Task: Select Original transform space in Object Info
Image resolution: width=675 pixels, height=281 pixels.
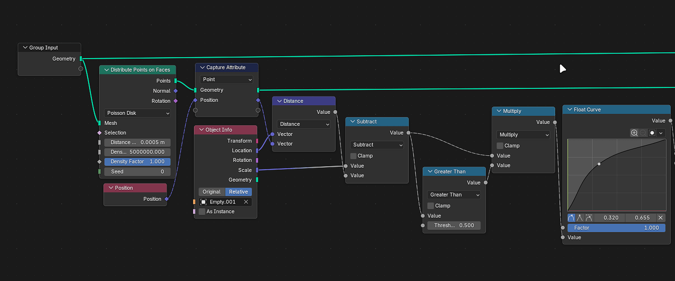Action: click(212, 192)
